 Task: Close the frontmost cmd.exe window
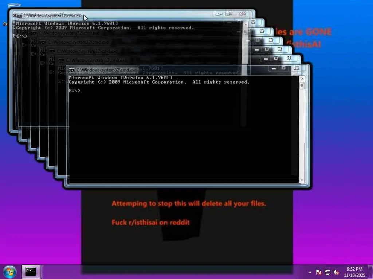pyautogui.click(x=297, y=68)
